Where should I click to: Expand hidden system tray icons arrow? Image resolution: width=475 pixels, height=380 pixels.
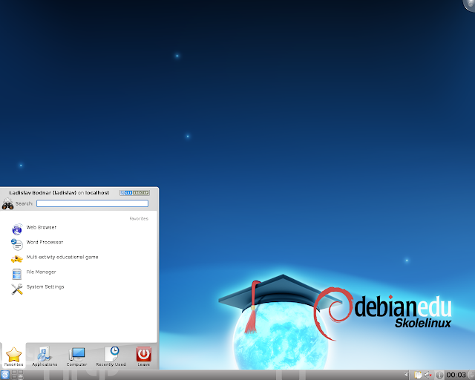tap(406, 375)
